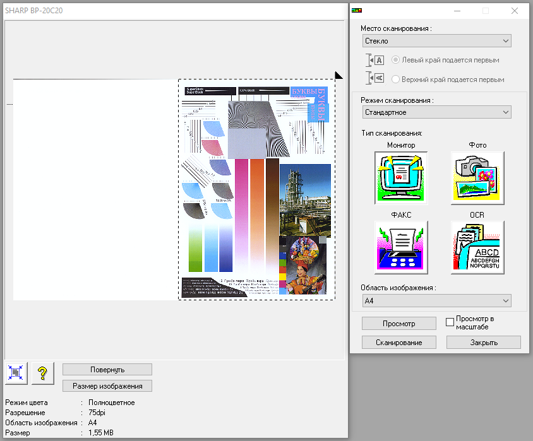
Task: Select the Фото scan type icon
Action: pos(477,178)
